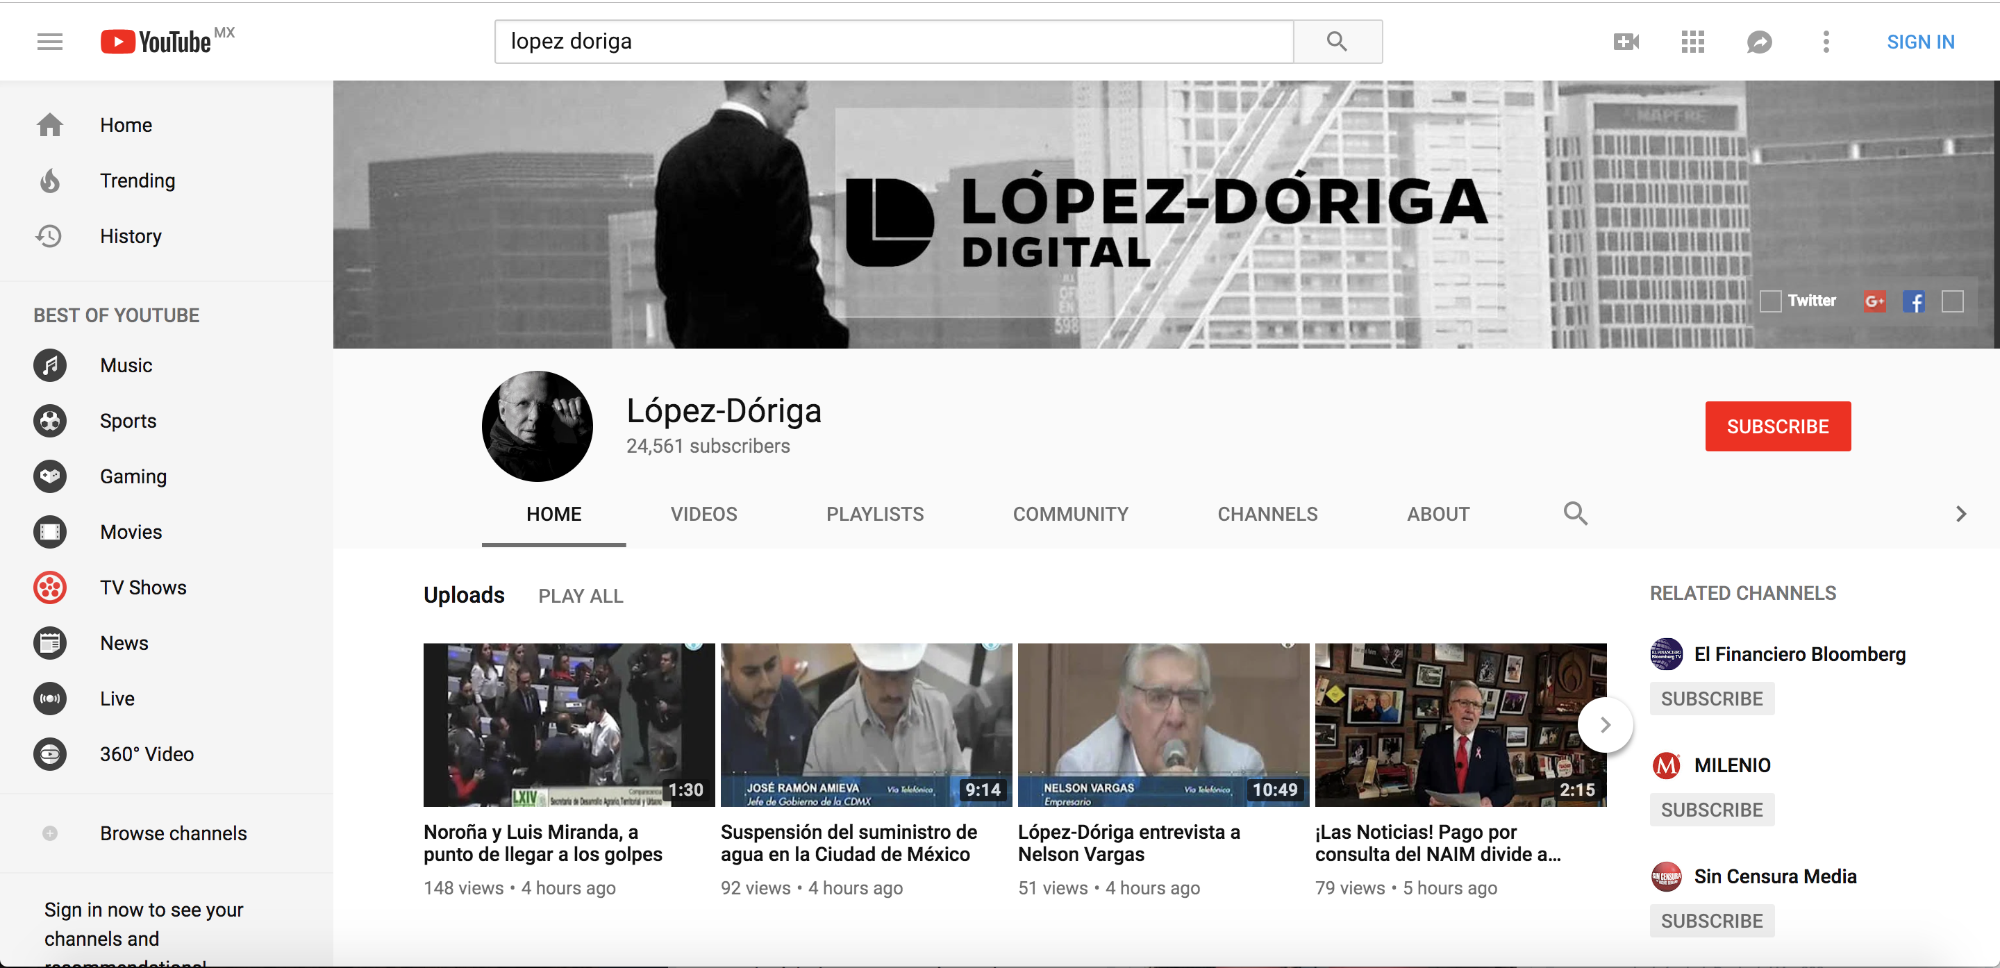Open the three-dot settings menu
Viewport: 2000px width, 968px height.
click(1826, 41)
